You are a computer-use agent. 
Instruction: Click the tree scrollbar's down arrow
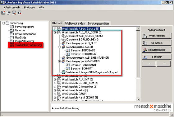pyautogui.click(x=138, y=99)
